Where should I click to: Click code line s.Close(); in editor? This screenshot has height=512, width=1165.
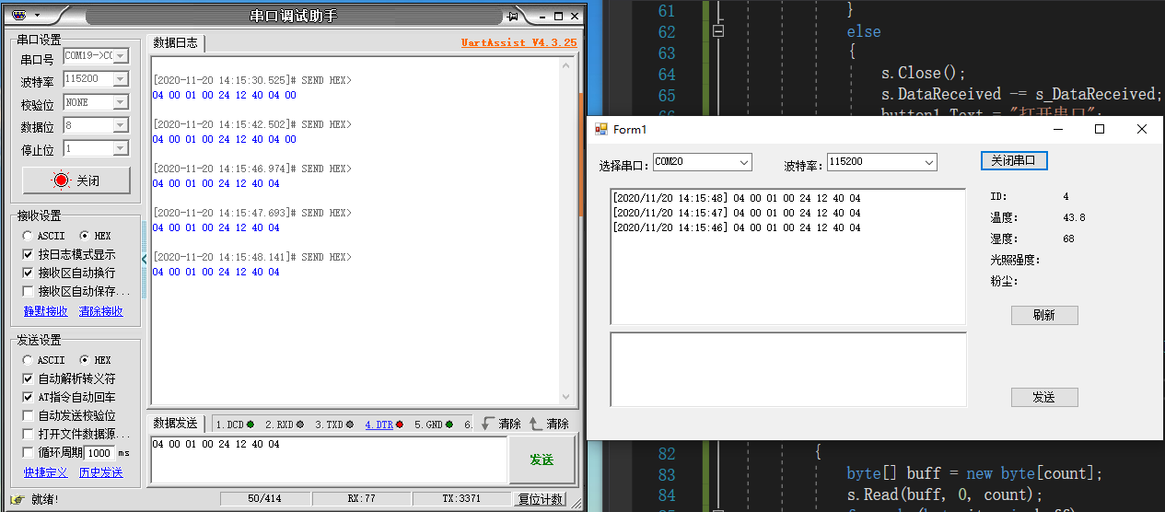[924, 74]
